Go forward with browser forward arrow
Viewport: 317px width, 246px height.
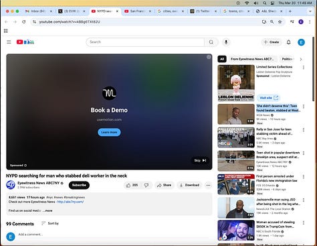[x=15, y=21]
